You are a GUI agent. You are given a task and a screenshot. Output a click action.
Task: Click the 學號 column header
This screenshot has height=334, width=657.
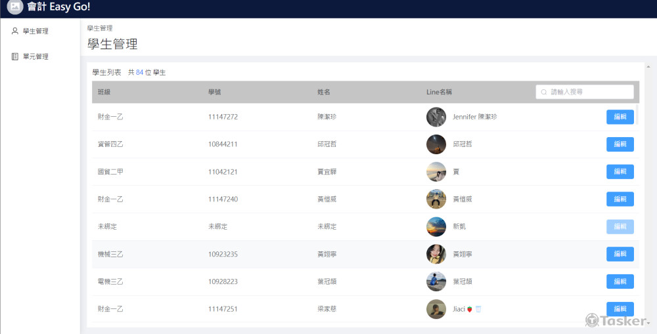(x=215, y=92)
